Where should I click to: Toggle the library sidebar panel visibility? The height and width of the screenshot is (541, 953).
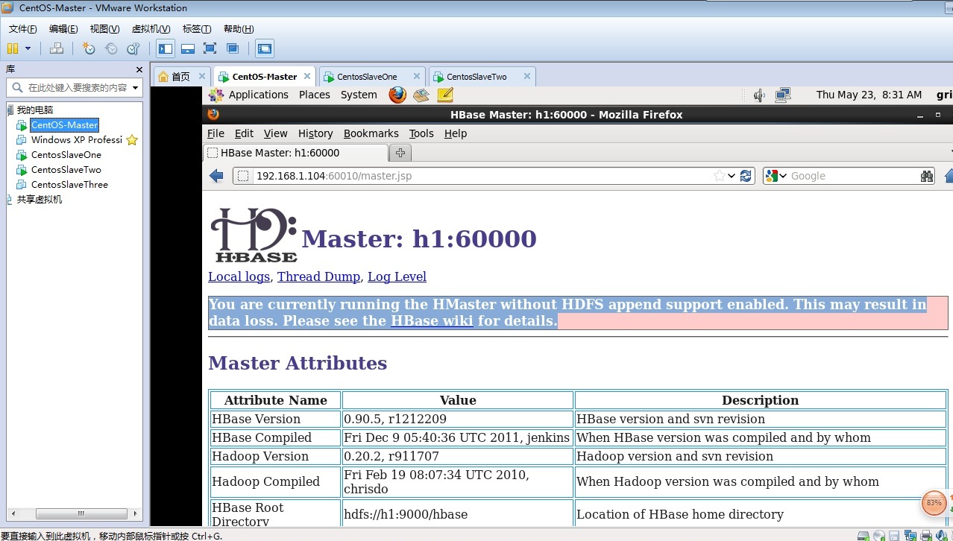(x=165, y=48)
